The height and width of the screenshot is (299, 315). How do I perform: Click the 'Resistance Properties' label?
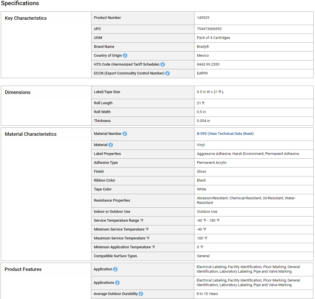pyautogui.click(x=112, y=200)
